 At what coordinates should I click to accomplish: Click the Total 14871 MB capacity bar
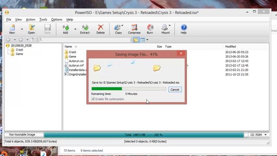(143, 135)
